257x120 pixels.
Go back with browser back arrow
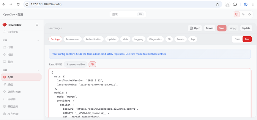coord(4,4)
